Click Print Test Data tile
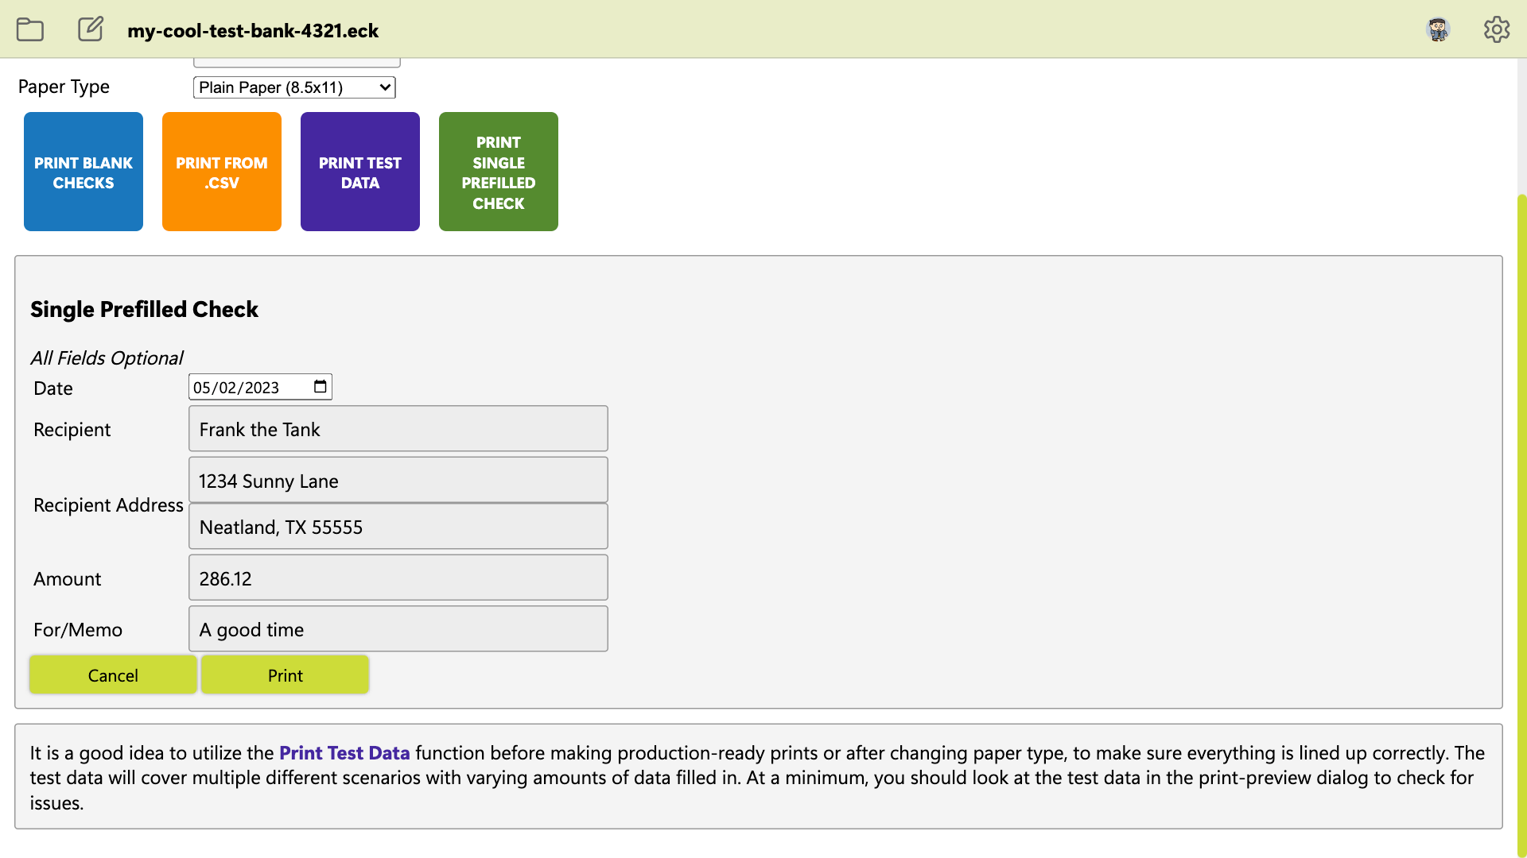This screenshot has height=858, width=1527. 360,172
